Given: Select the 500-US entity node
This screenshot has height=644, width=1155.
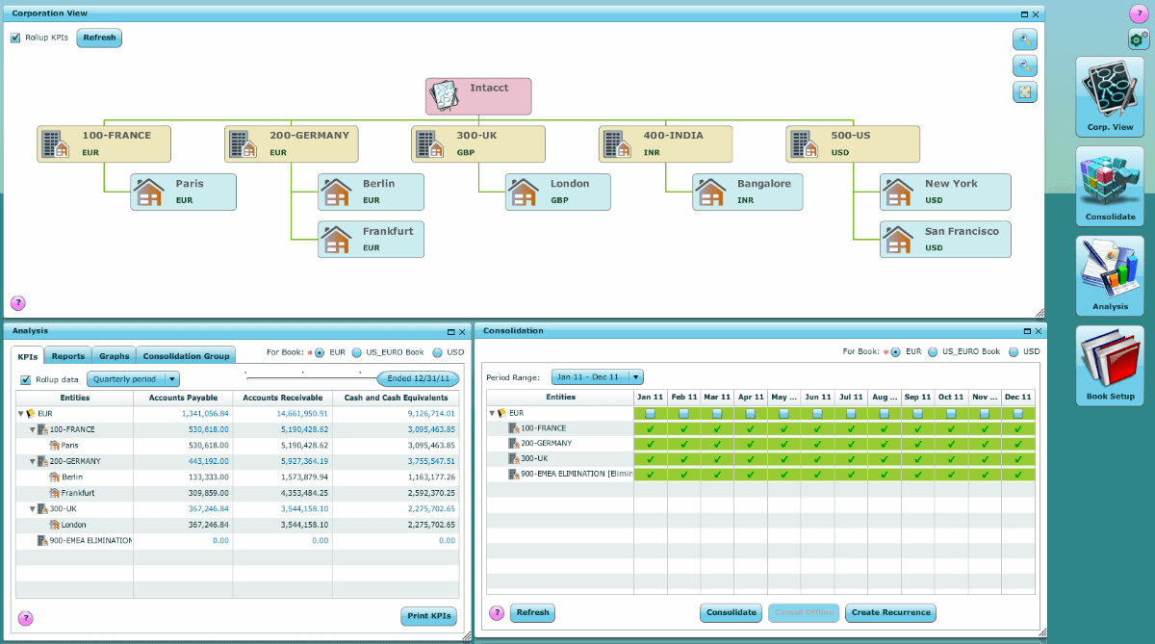Looking at the screenshot, I should click(853, 143).
